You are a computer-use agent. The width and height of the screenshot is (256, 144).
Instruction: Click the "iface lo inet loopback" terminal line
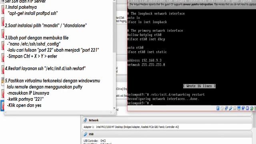coord(147,22)
